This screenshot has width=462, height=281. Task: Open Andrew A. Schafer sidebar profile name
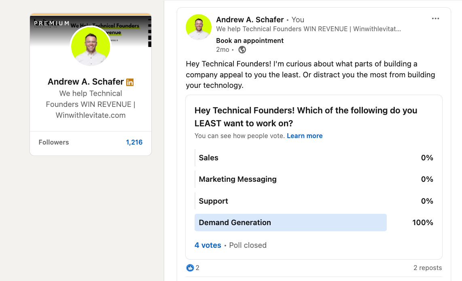85,82
